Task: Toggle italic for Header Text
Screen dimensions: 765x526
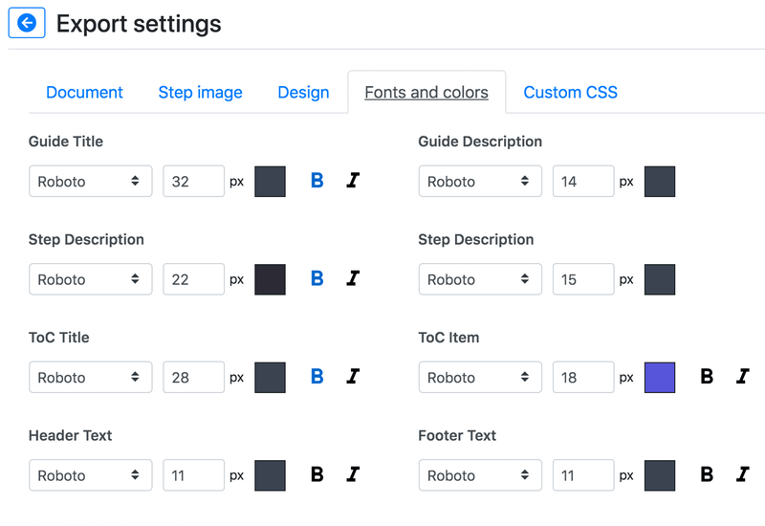Action: 353,474
